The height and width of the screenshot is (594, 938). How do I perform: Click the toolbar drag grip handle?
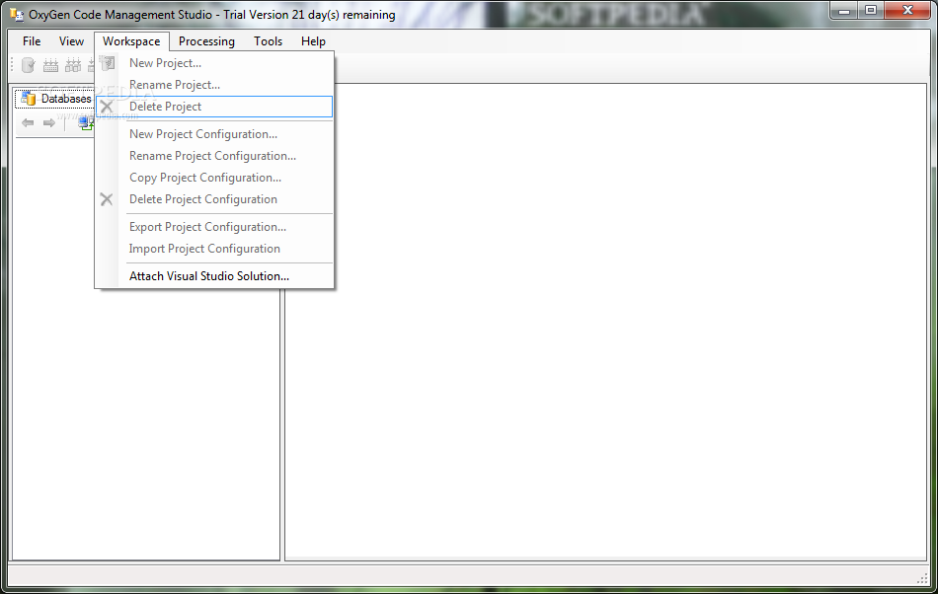click(x=12, y=64)
